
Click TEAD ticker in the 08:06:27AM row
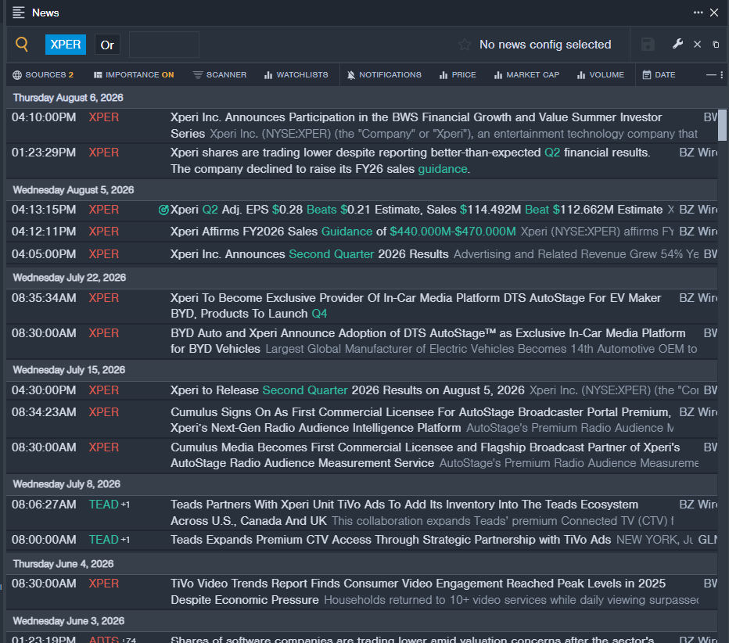coord(104,505)
